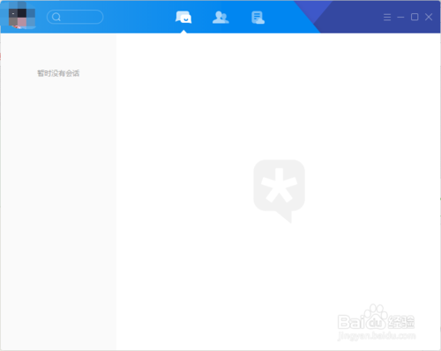
Task: Close the chat window
Action: pyautogui.click(x=429, y=17)
